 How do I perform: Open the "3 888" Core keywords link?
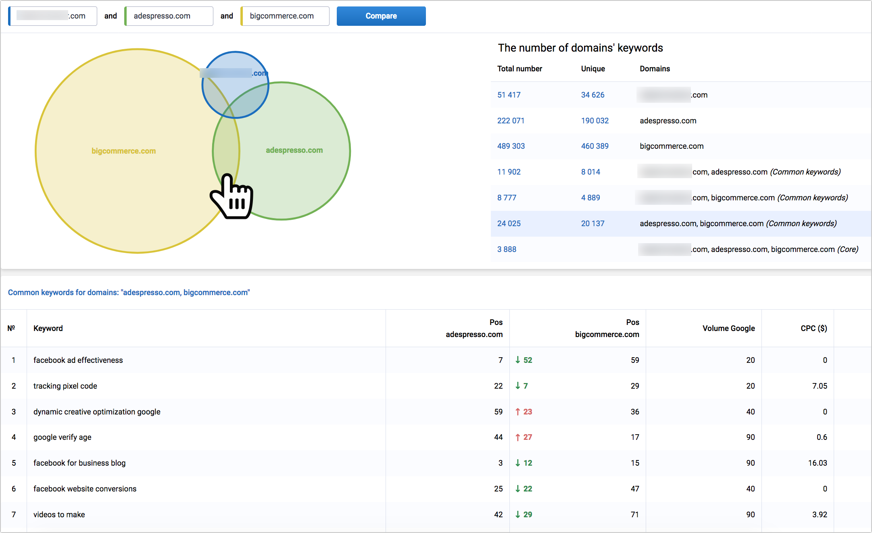(507, 249)
